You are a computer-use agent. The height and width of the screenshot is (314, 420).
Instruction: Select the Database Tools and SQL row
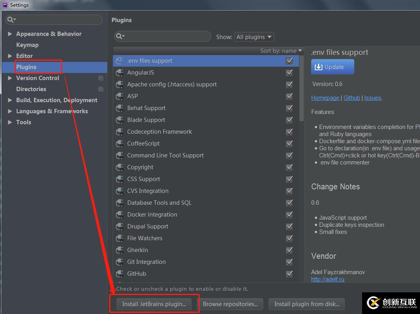point(206,203)
